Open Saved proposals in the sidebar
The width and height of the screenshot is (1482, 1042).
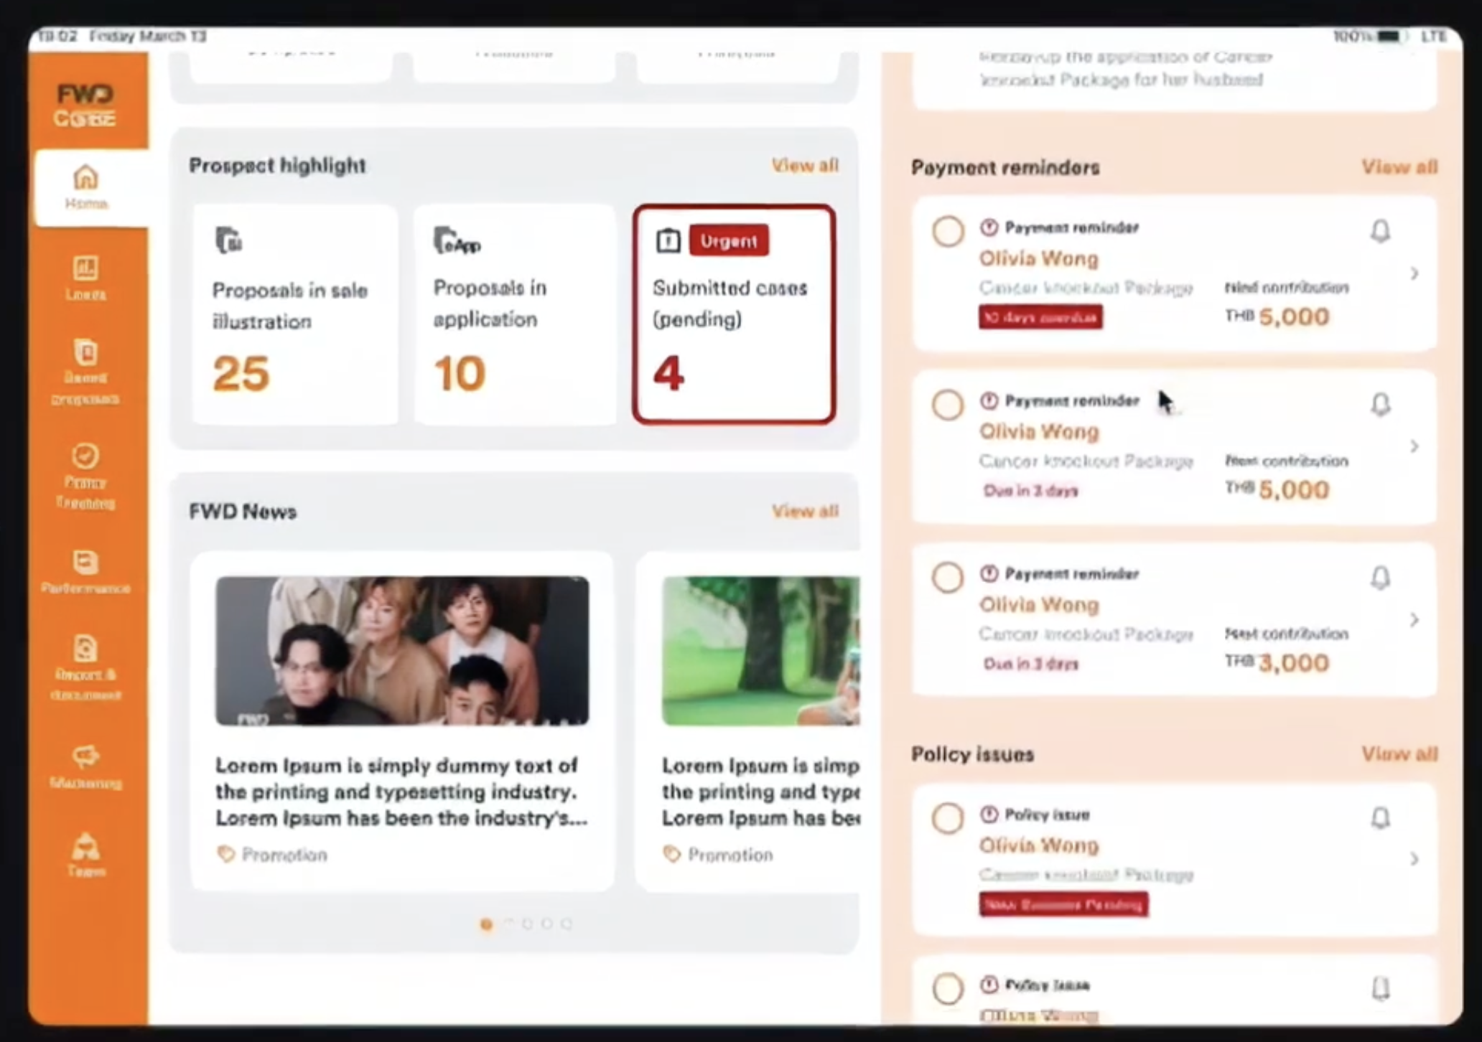[x=85, y=372]
